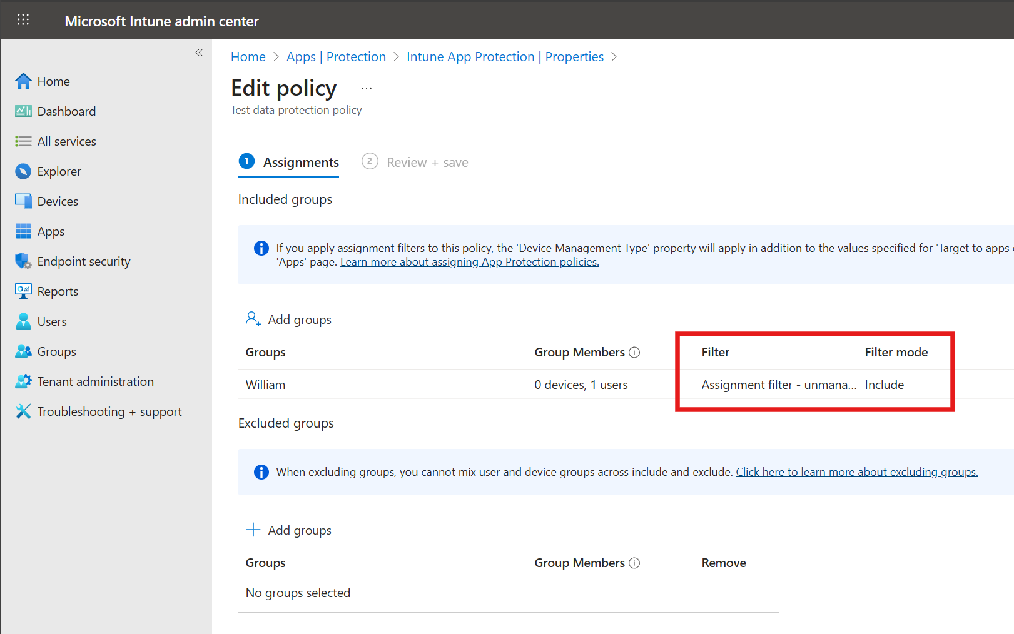Screen dimensions: 1014x634
Task: Click the Apps grid icon
Action: pyautogui.click(x=23, y=231)
